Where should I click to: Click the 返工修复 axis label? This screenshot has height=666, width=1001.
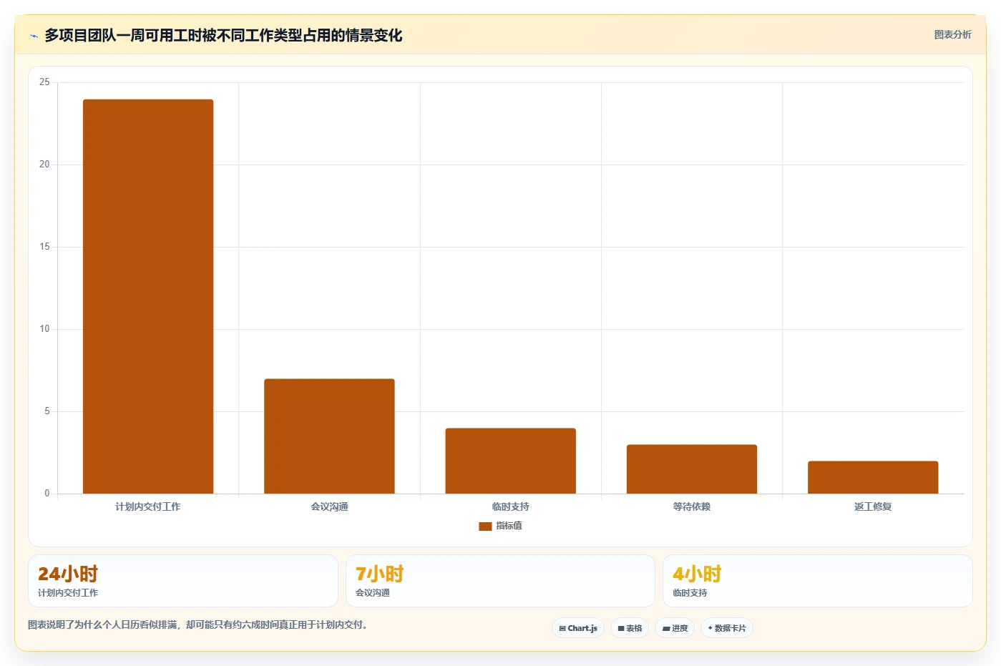click(x=873, y=506)
